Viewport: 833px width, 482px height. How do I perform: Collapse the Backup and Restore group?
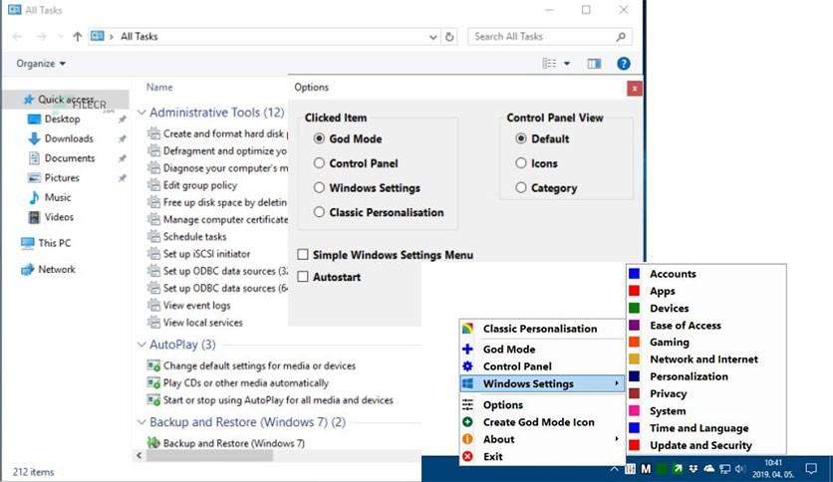click(141, 422)
